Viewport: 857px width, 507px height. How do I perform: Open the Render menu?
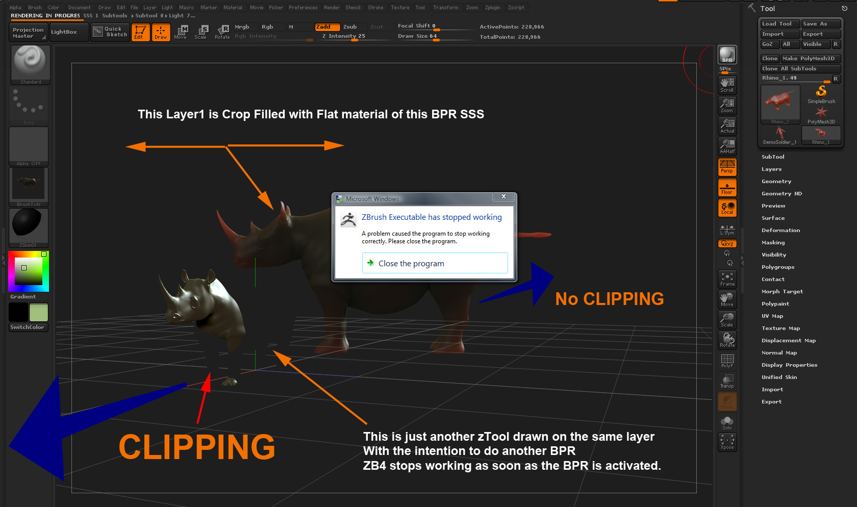tap(332, 7)
